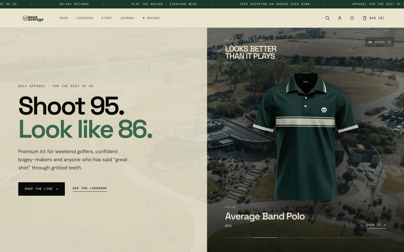This screenshot has width=404, height=252.
Task: Follow the See The Lookbook link
Action: [x=90, y=188]
